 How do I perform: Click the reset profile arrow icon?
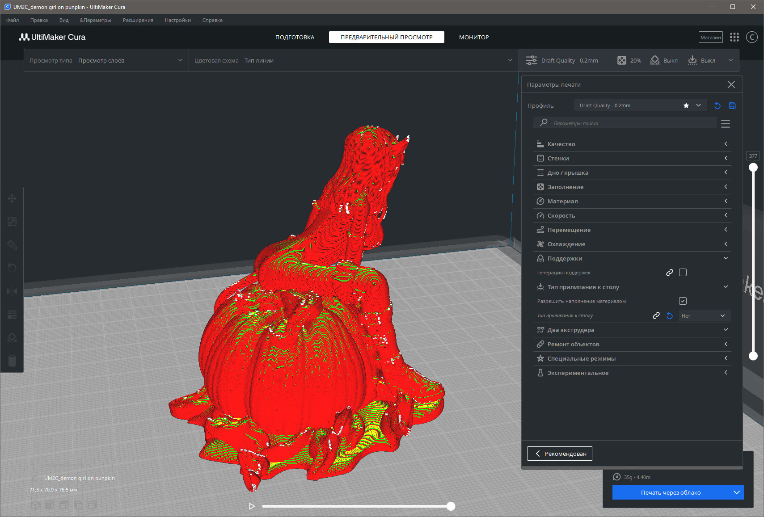point(718,105)
